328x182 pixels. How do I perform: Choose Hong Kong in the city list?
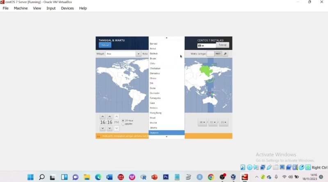[166, 113]
